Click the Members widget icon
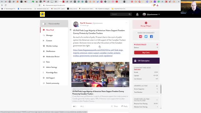 pyautogui.click(x=157, y=86)
